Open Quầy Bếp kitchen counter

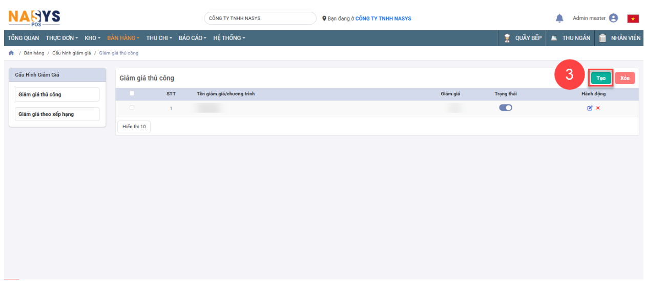pos(523,38)
